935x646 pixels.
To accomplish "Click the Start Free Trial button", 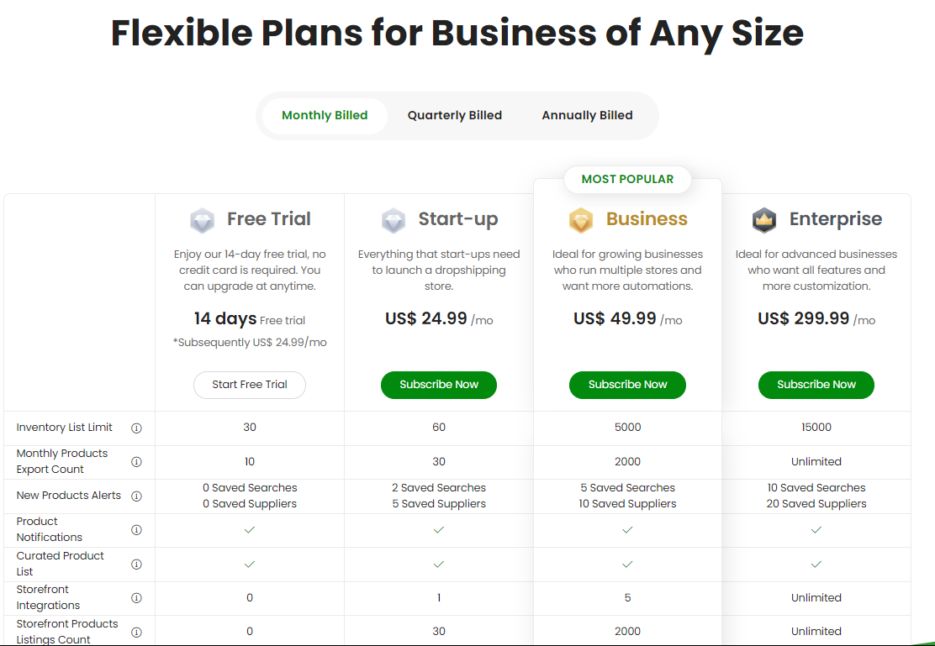I will coord(250,385).
